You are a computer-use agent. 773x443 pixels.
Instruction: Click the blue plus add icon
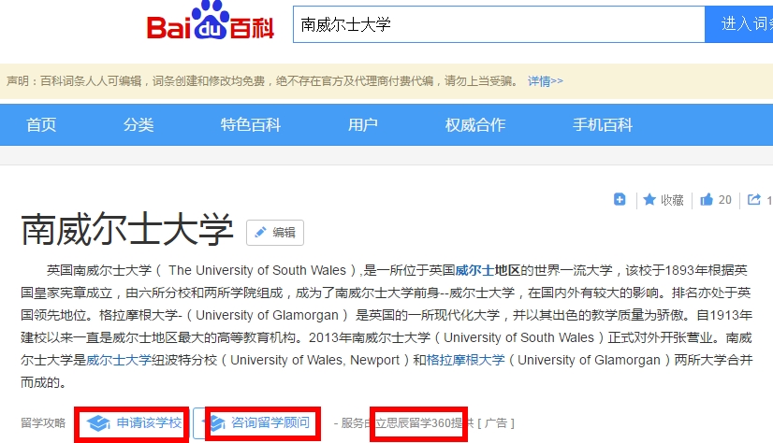click(x=620, y=199)
